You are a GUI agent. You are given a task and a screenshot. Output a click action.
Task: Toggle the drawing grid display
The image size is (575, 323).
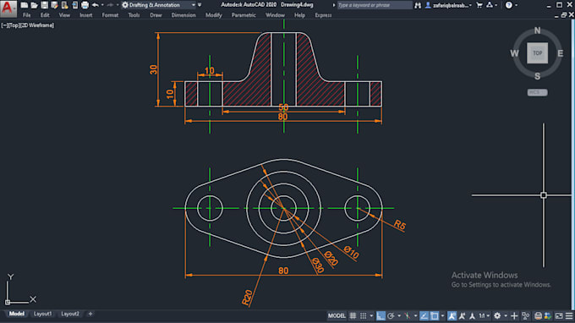353,315
